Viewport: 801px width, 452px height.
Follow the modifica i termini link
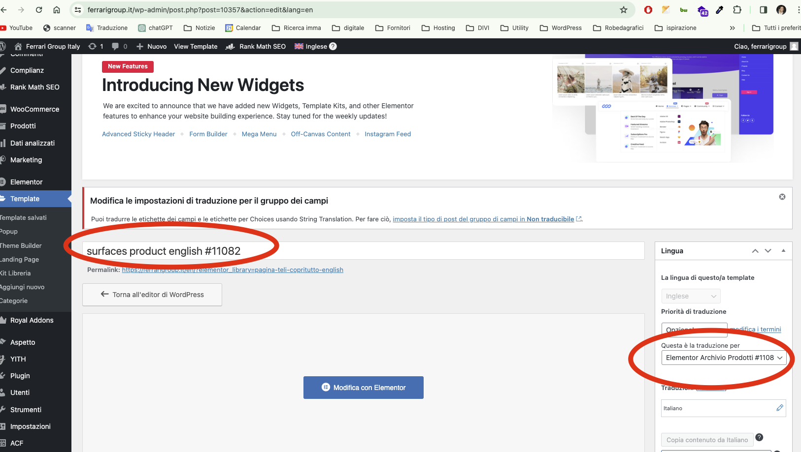coord(756,329)
